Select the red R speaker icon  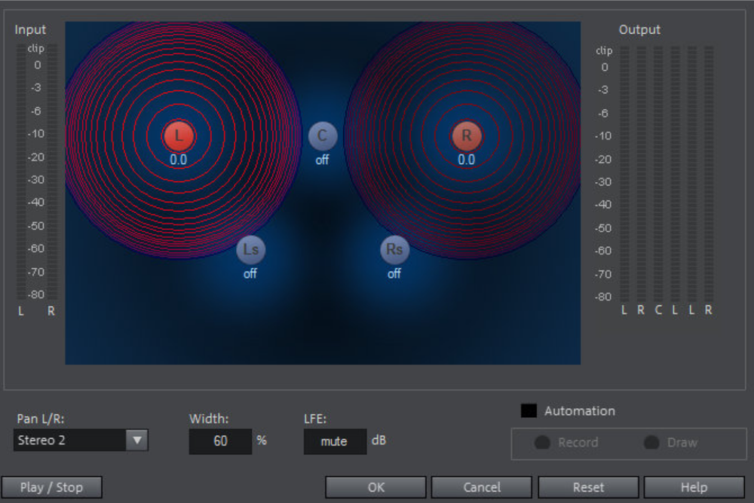pyautogui.click(x=467, y=136)
